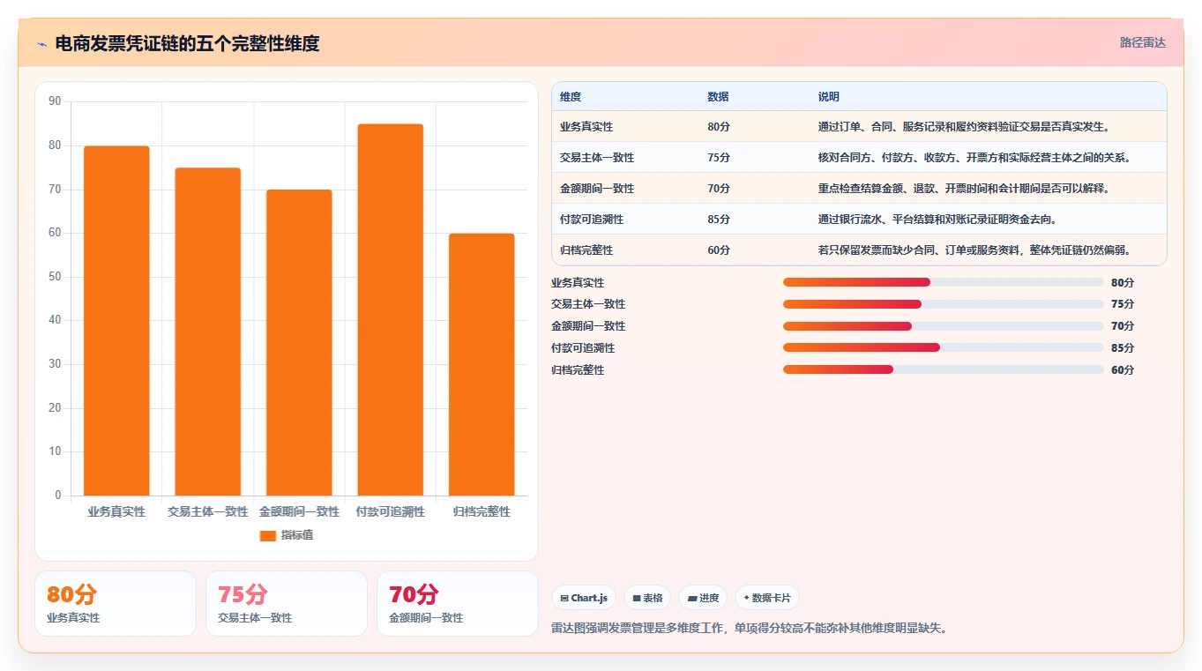
Task: Open the 70分 金额期间一致性 data card
Action: (x=458, y=603)
